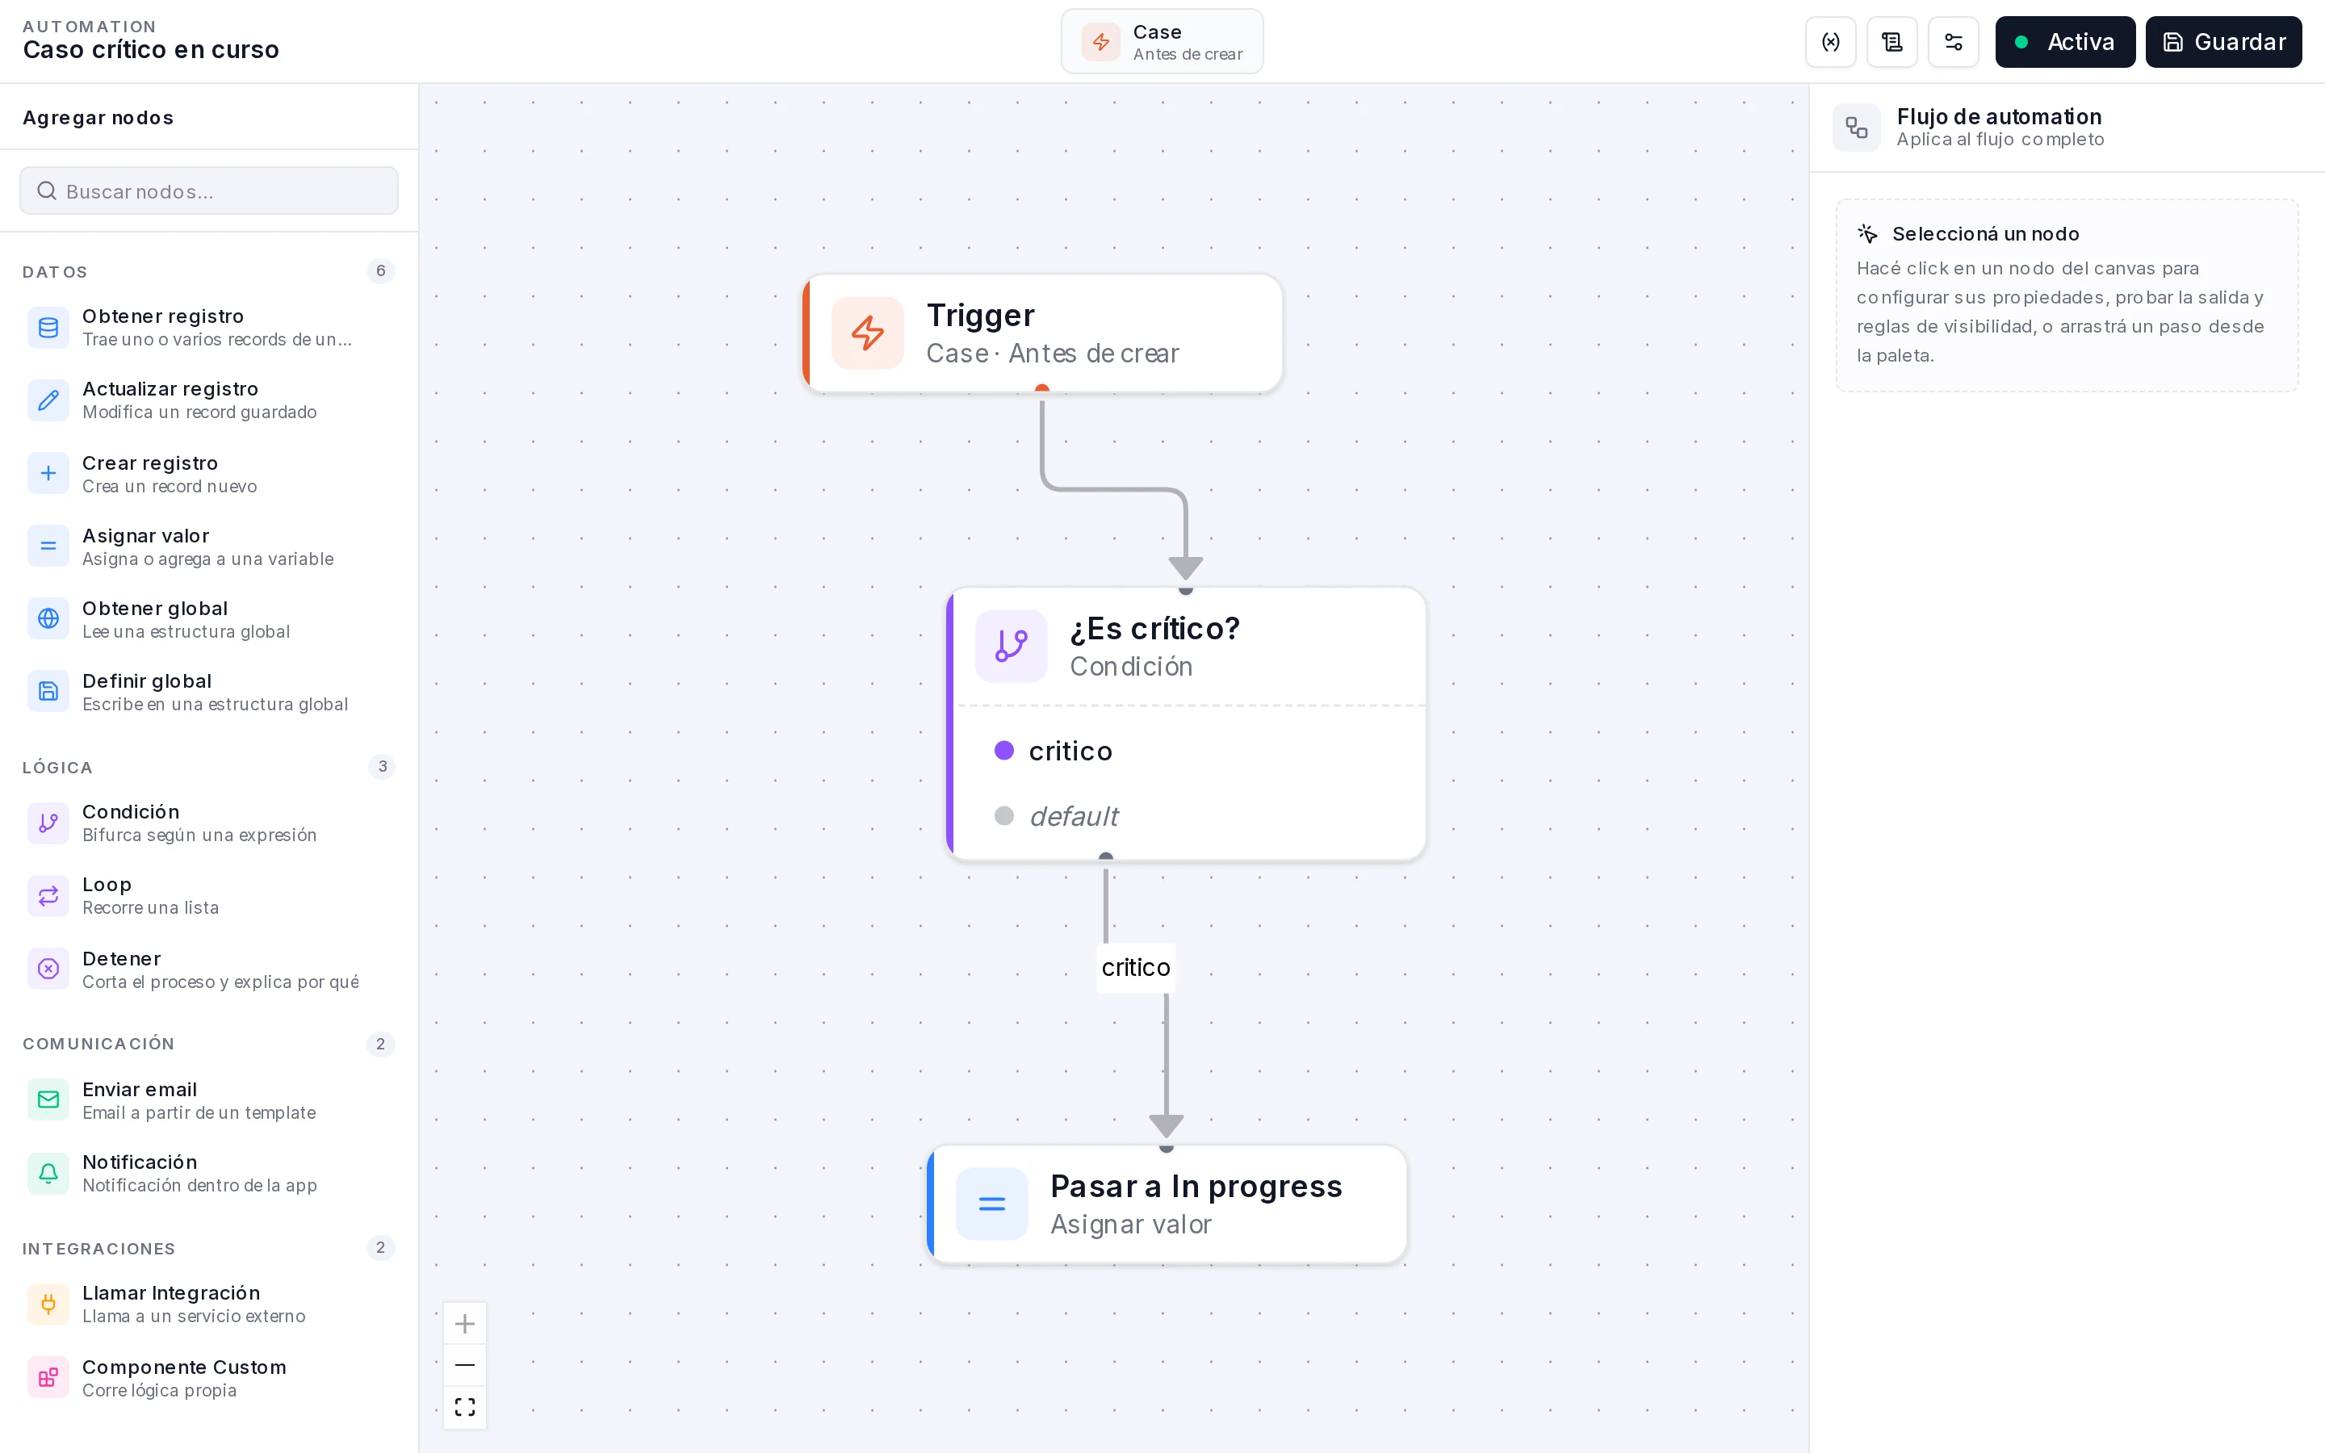Open the Case trigger chip in the header

1162,42
